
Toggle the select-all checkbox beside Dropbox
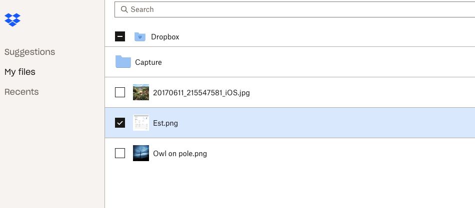pos(120,37)
